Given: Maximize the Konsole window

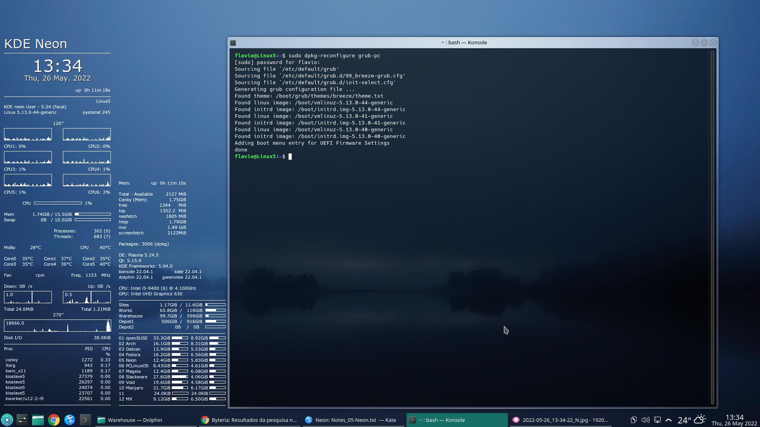Looking at the screenshot, I should [704, 43].
